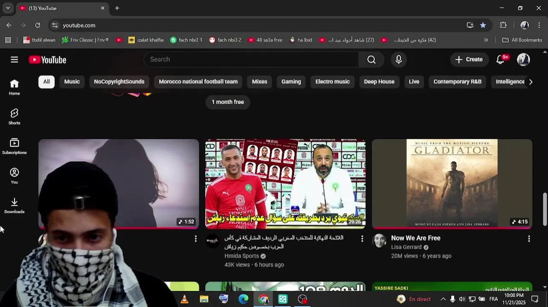Open Shorts in the sidebar
Image resolution: width=548 pixels, height=307 pixels.
click(x=15, y=117)
